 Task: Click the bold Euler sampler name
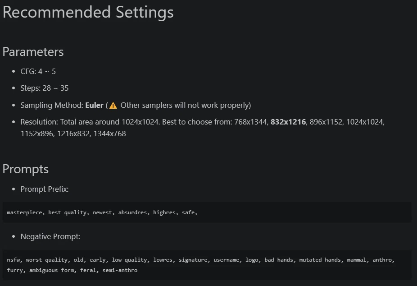pos(94,105)
